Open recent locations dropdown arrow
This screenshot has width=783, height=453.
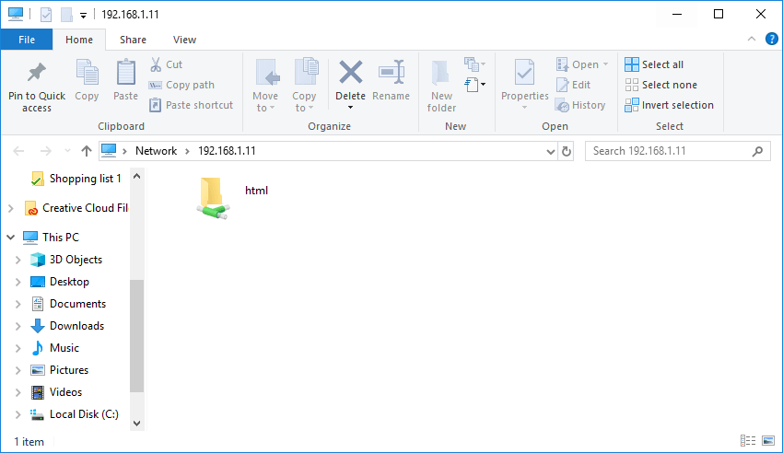click(67, 151)
